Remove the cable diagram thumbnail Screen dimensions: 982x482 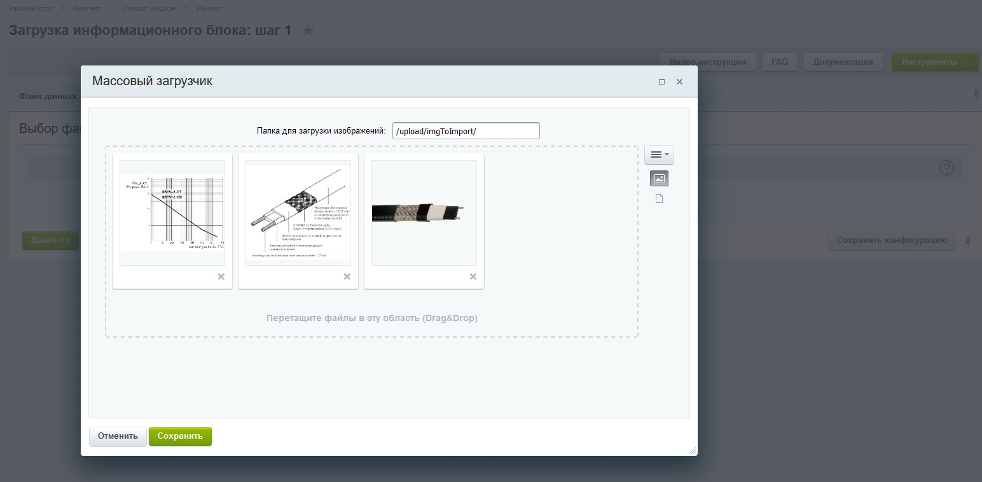coord(347,277)
